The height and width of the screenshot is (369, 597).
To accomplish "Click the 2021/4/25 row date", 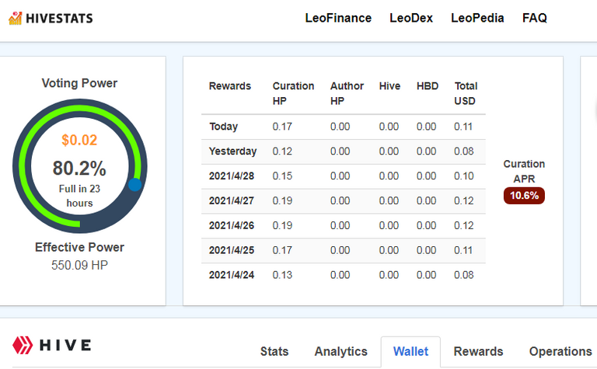I will 232,250.
